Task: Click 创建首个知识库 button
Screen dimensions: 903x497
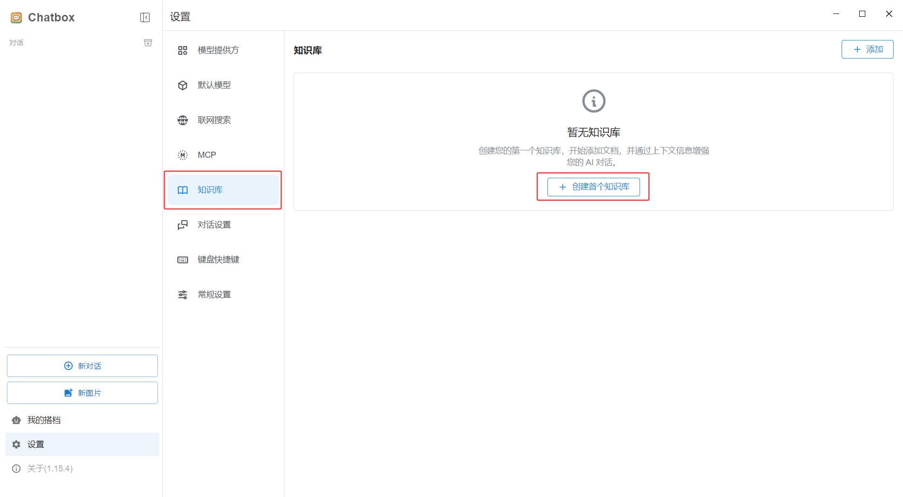Action: (593, 187)
